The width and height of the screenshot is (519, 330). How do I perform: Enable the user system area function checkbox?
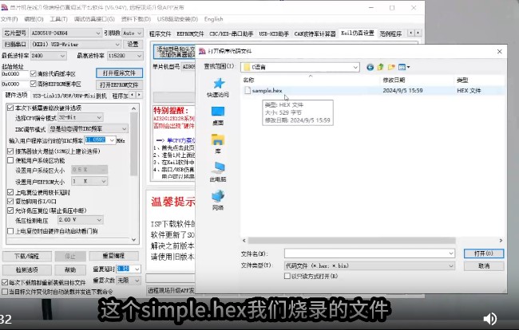pos(10,160)
